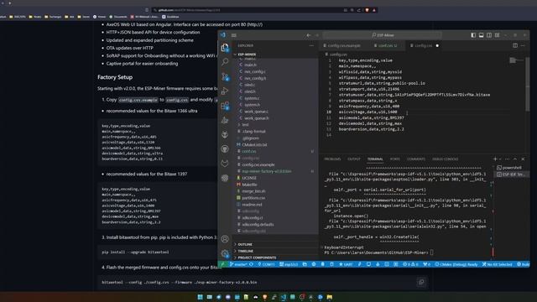Image resolution: width=537 pixels, height=302 pixels.
Task: Click the master branch indicator in status bar
Action: (x=239, y=264)
